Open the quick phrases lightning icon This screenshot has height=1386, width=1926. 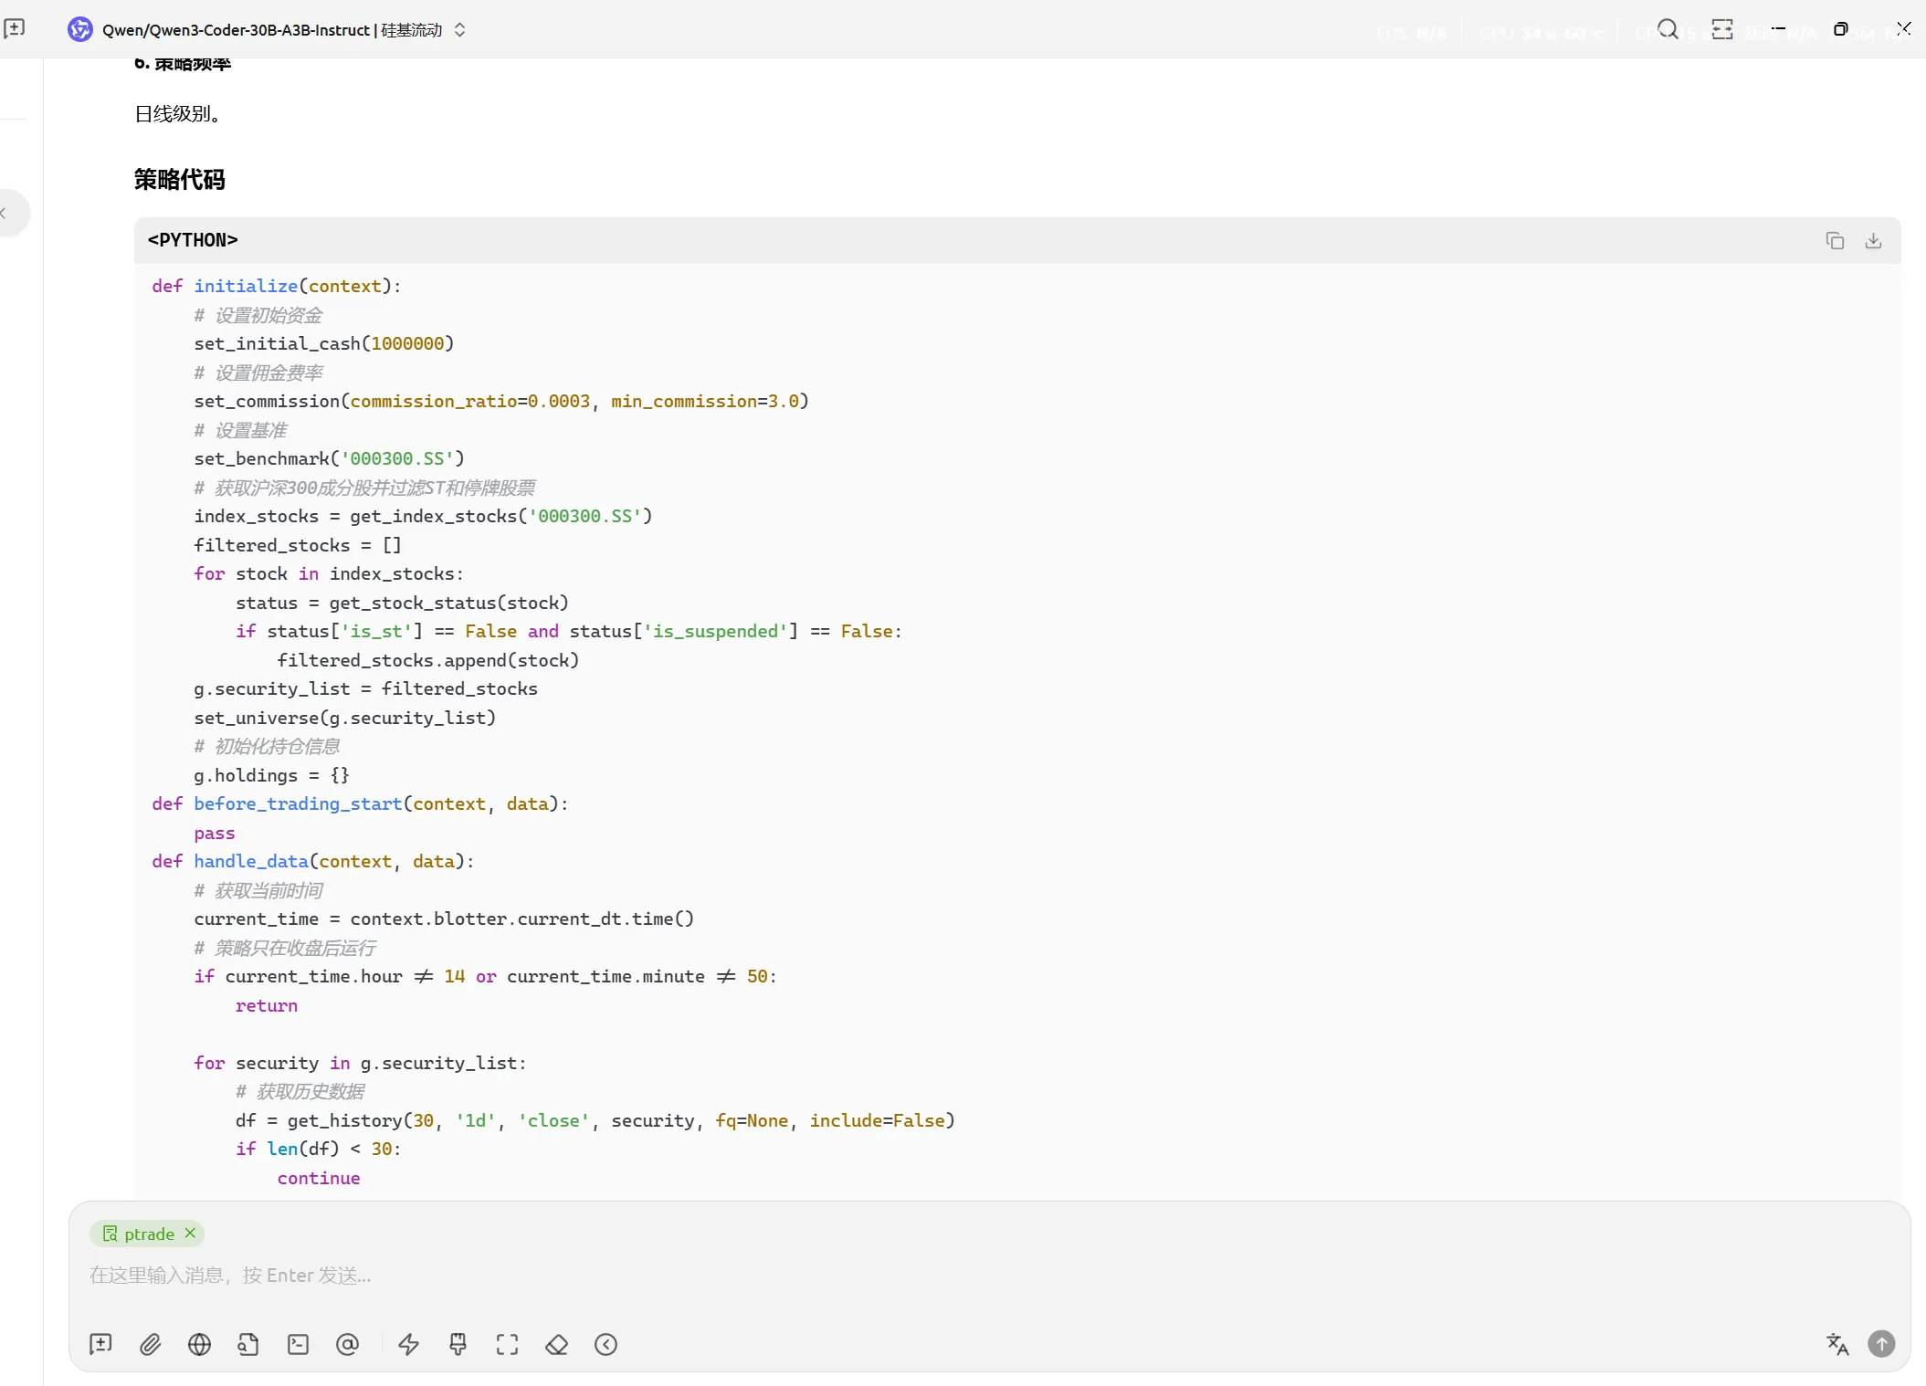[x=408, y=1344]
